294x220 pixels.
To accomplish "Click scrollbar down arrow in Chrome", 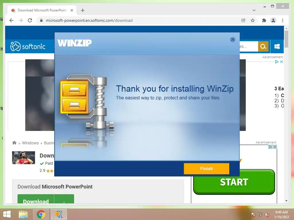I will tap(286, 201).
